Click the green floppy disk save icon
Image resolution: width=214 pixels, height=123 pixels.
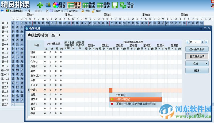[115, 5]
